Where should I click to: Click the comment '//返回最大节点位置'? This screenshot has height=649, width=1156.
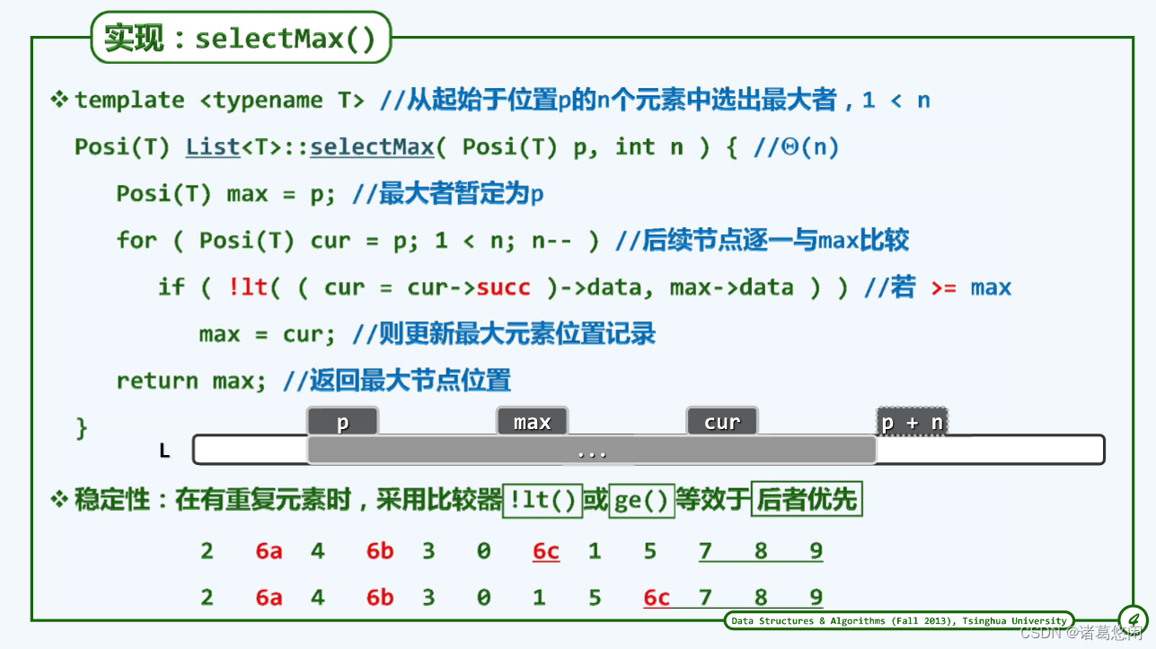coord(397,381)
